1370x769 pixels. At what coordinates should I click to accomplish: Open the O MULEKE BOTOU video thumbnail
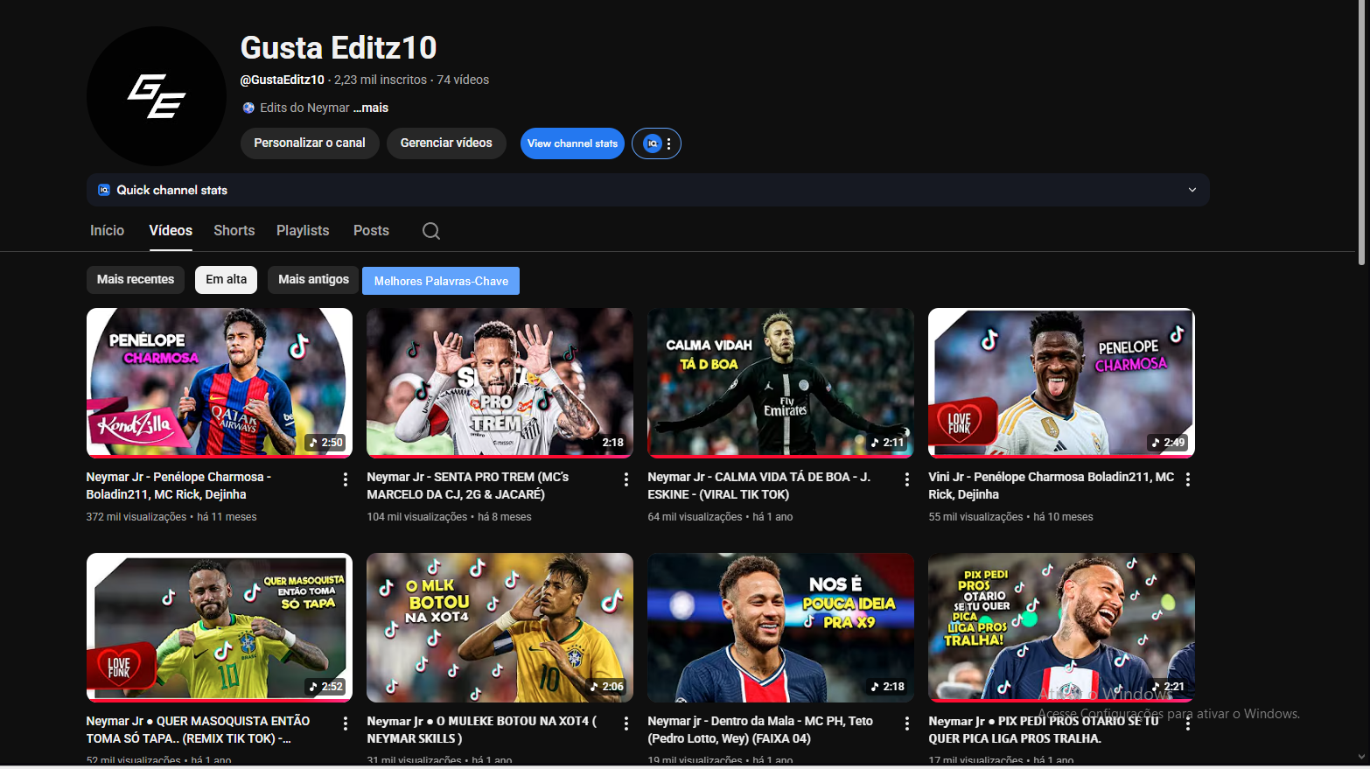(x=500, y=627)
